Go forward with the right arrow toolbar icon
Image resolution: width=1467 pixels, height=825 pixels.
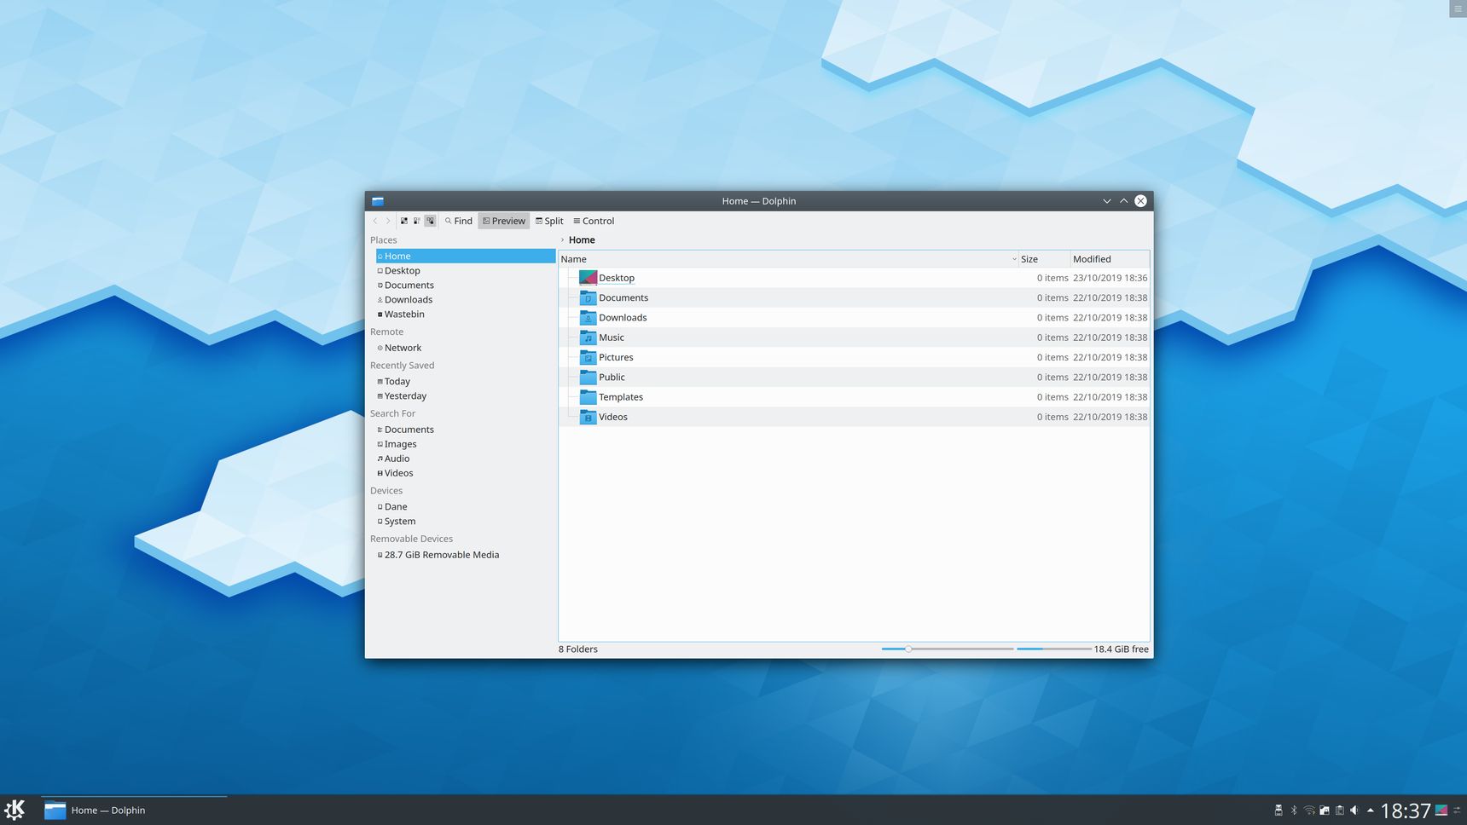[x=388, y=221]
